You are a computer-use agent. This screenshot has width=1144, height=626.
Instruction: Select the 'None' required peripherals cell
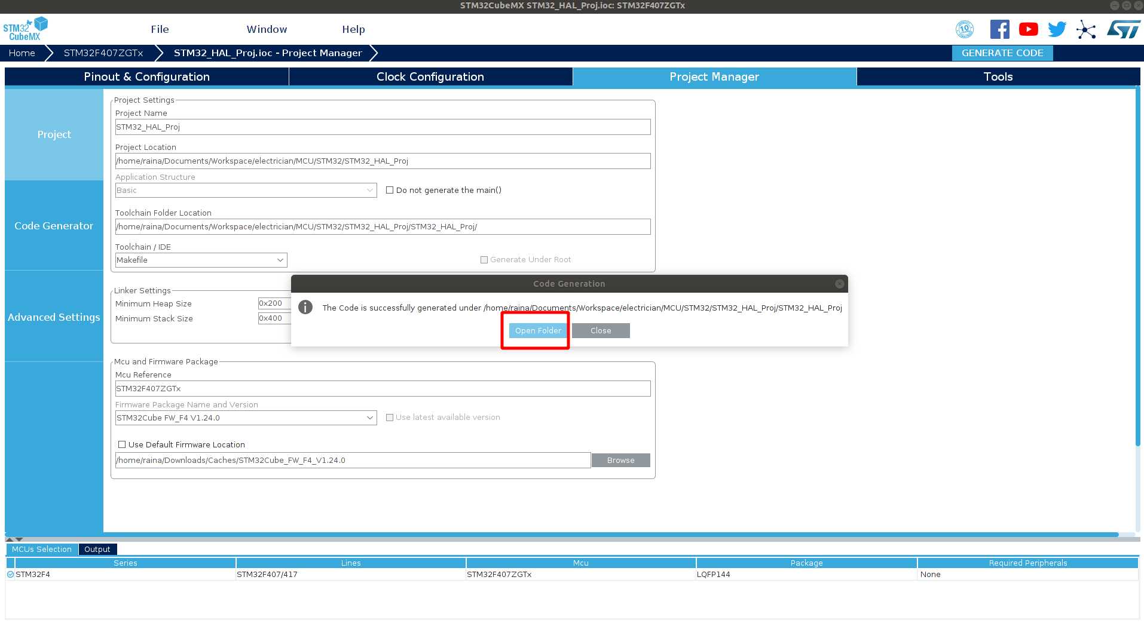1028,574
